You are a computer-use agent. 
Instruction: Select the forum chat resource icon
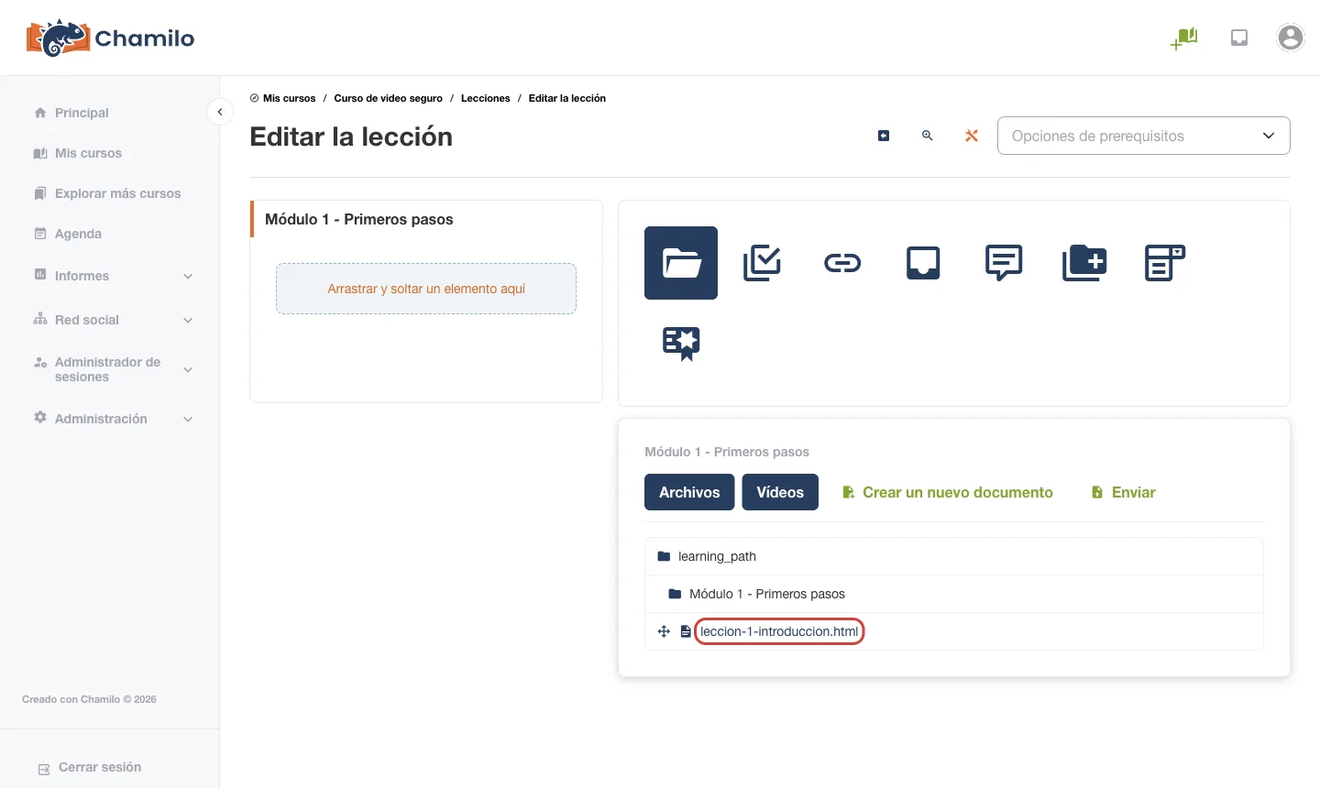click(1004, 263)
